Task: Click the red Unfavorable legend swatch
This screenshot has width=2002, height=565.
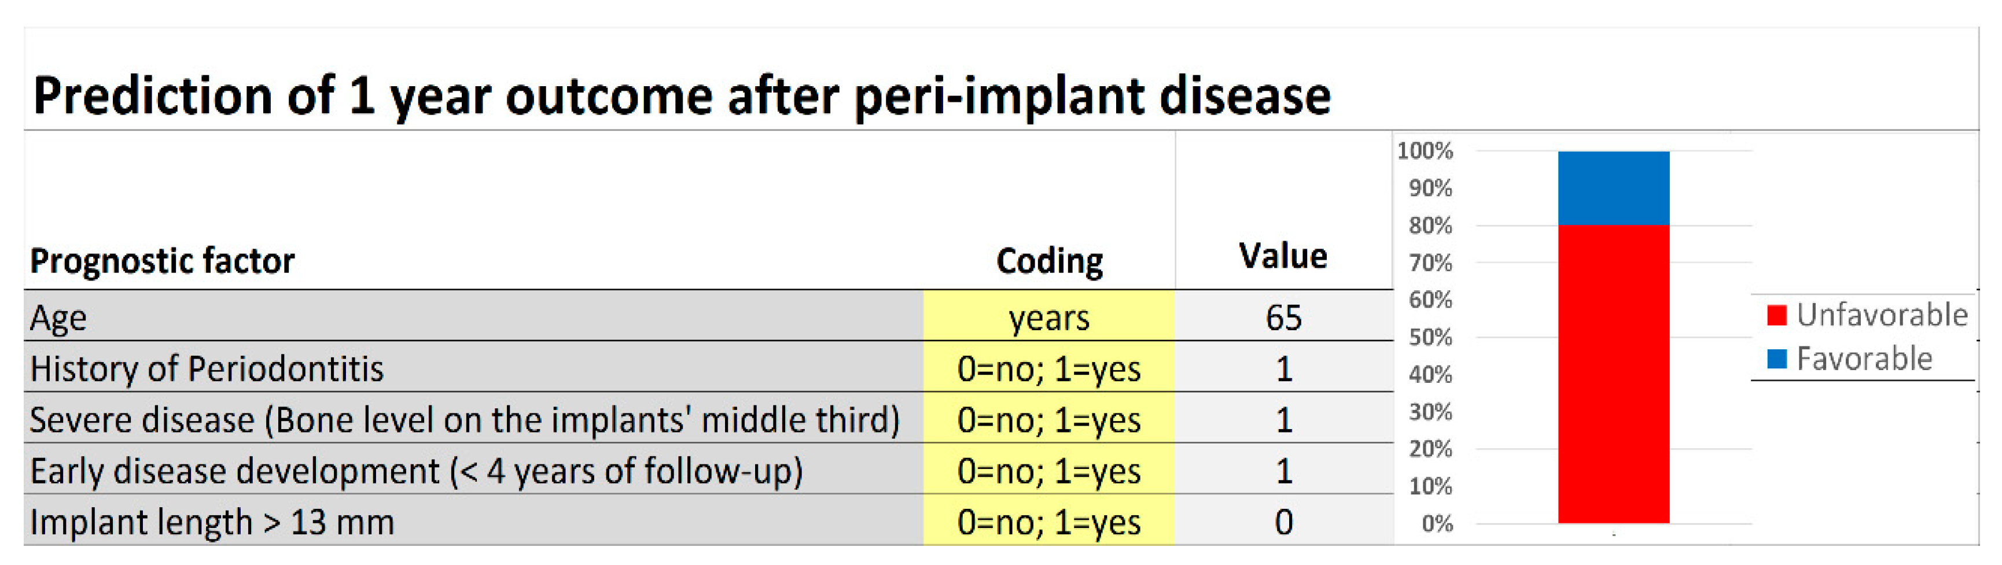Action: (1776, 315)
